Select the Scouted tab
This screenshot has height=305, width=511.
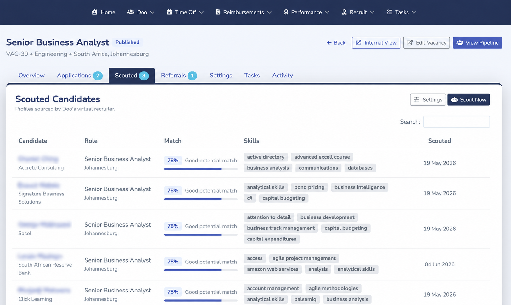click(132, 76)
